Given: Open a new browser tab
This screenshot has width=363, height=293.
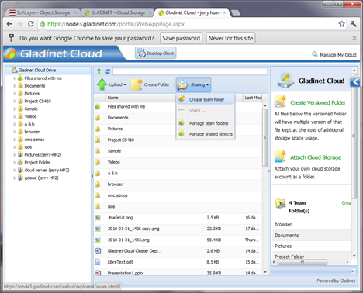Looking at the screenshot, I should click(236, 12).
